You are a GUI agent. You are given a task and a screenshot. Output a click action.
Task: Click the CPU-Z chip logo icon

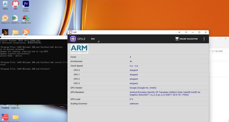pos(73,39)
